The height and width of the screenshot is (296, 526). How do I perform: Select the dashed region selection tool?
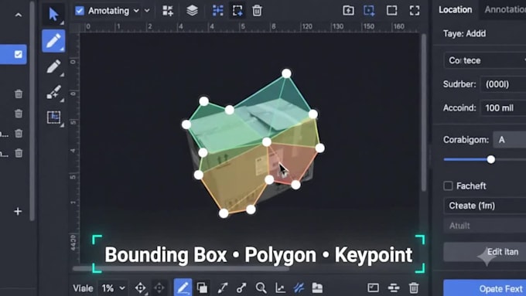coord(53,117)
